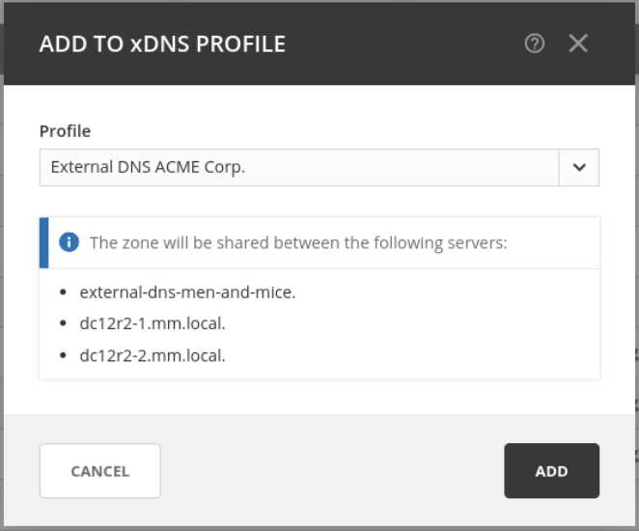Screen dimensions: 639x531
Task: Open help via the question mark icon
Action: (x=535, y=43)
